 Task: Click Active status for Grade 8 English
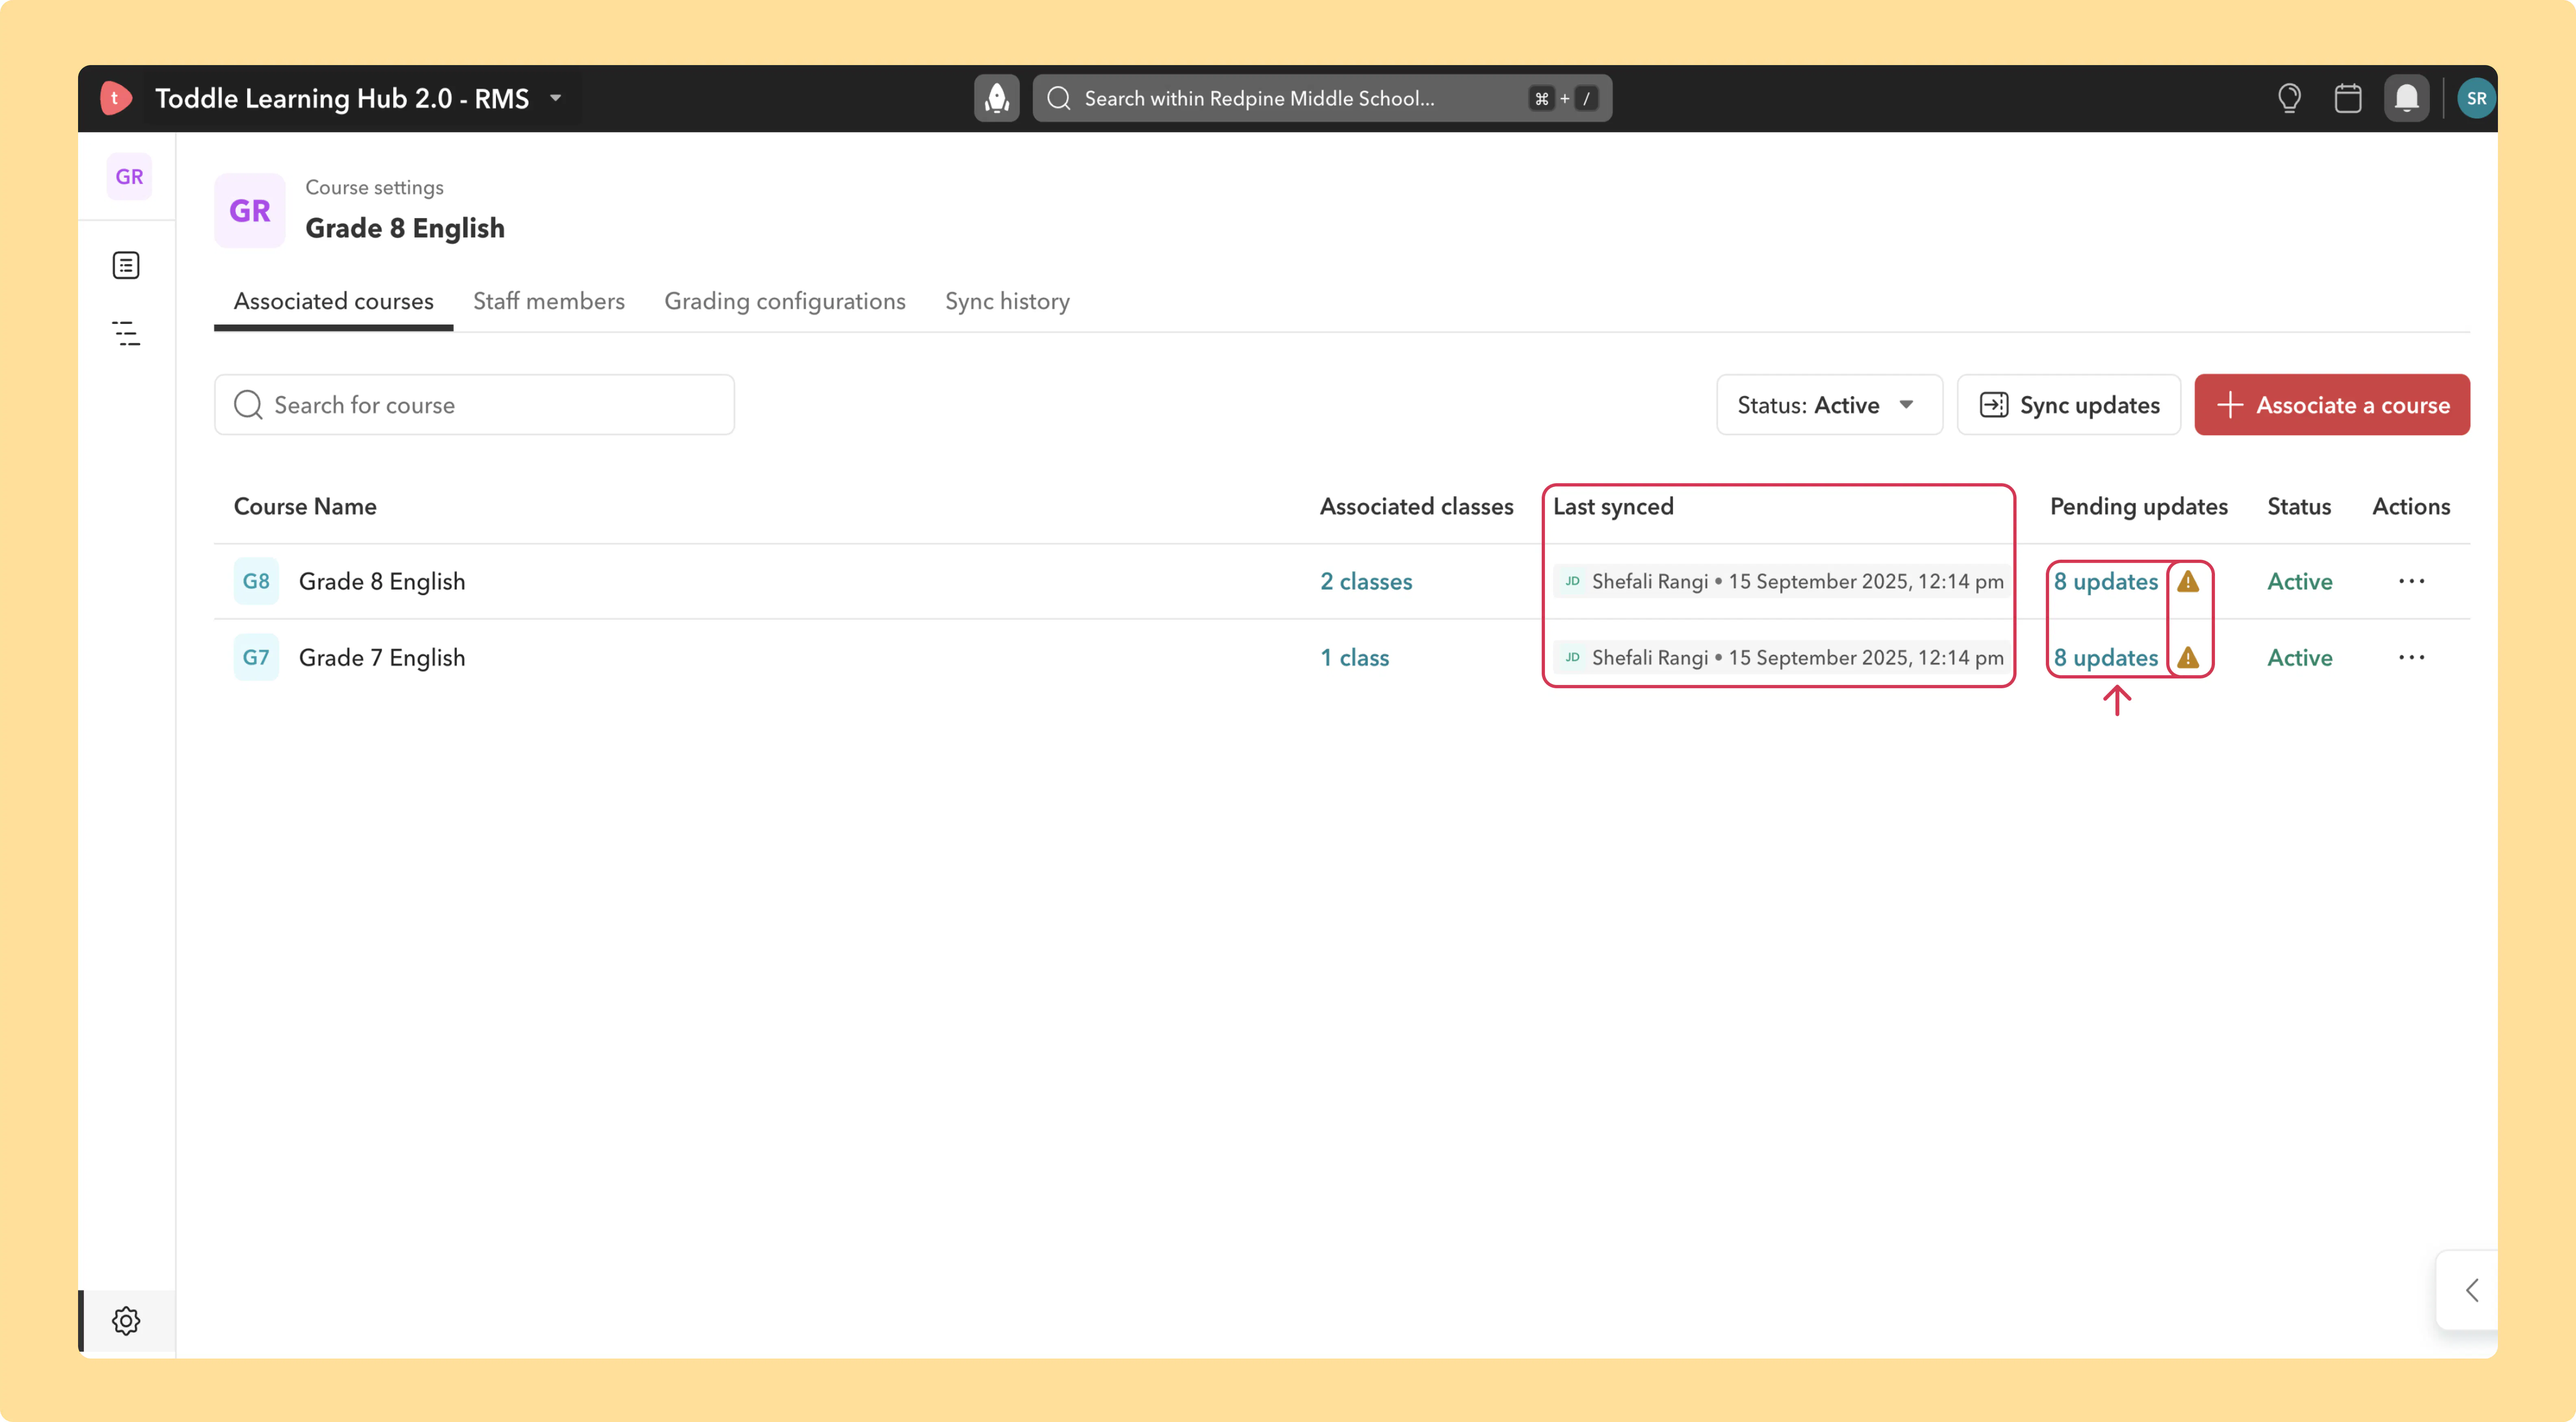pyautogui.click(x=2299, y=581)
